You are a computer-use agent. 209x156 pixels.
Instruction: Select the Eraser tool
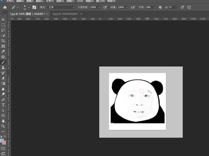tap(3, 78)
